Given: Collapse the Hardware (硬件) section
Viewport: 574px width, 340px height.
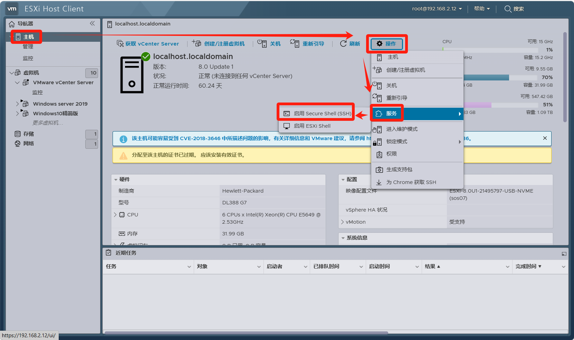Looking at the screenshot, I should 116,179.
